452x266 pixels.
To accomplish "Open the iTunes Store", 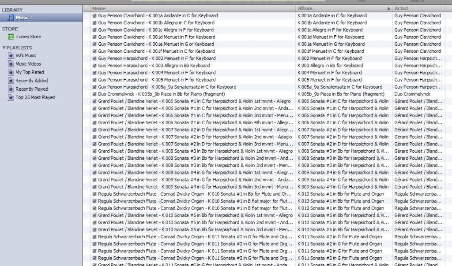I will pyautogui.click(x=28, y=37).
